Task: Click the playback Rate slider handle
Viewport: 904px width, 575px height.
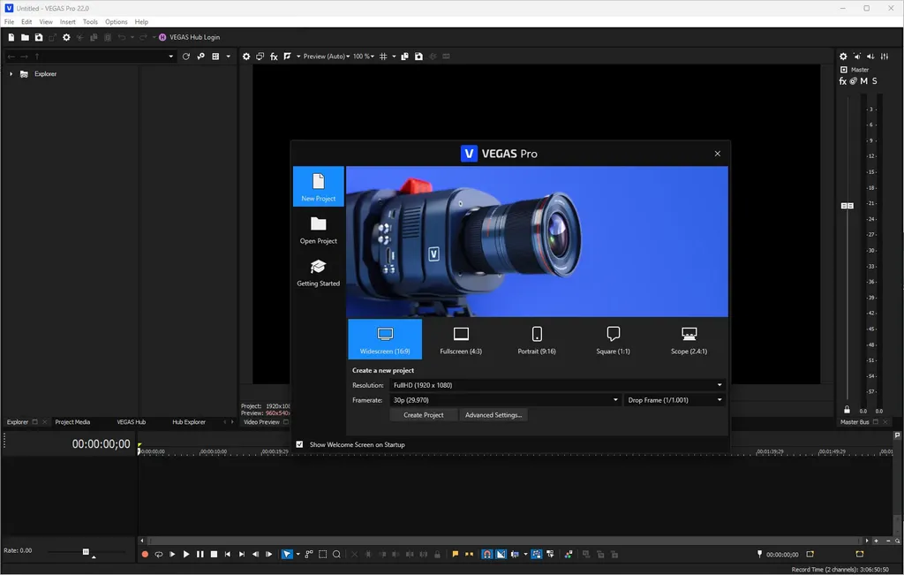Action: pos(86,552)
